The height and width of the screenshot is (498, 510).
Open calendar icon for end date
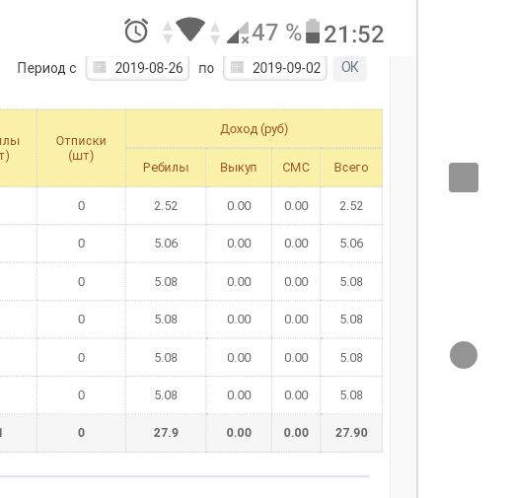237,67
